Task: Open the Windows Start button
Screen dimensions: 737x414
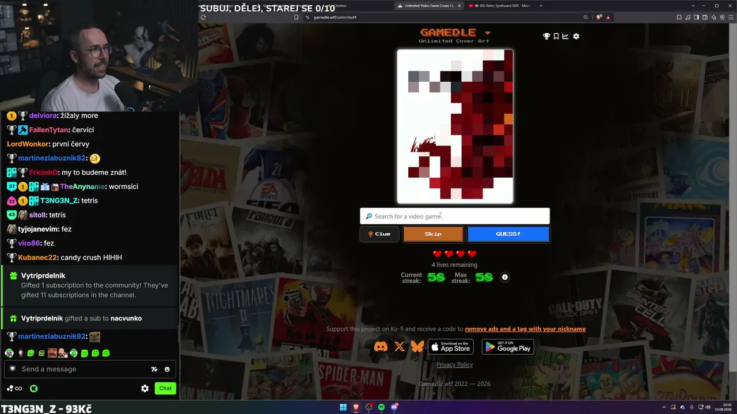Action: point(343,407)
